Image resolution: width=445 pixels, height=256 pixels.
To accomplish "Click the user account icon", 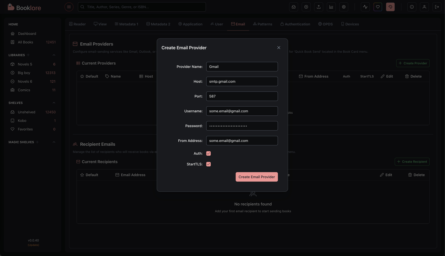I will pos(424,7).
